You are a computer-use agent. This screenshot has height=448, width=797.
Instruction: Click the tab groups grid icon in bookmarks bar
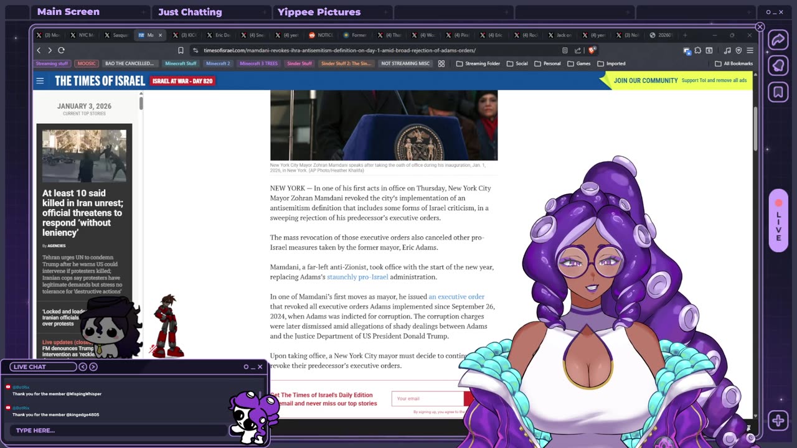441,63
